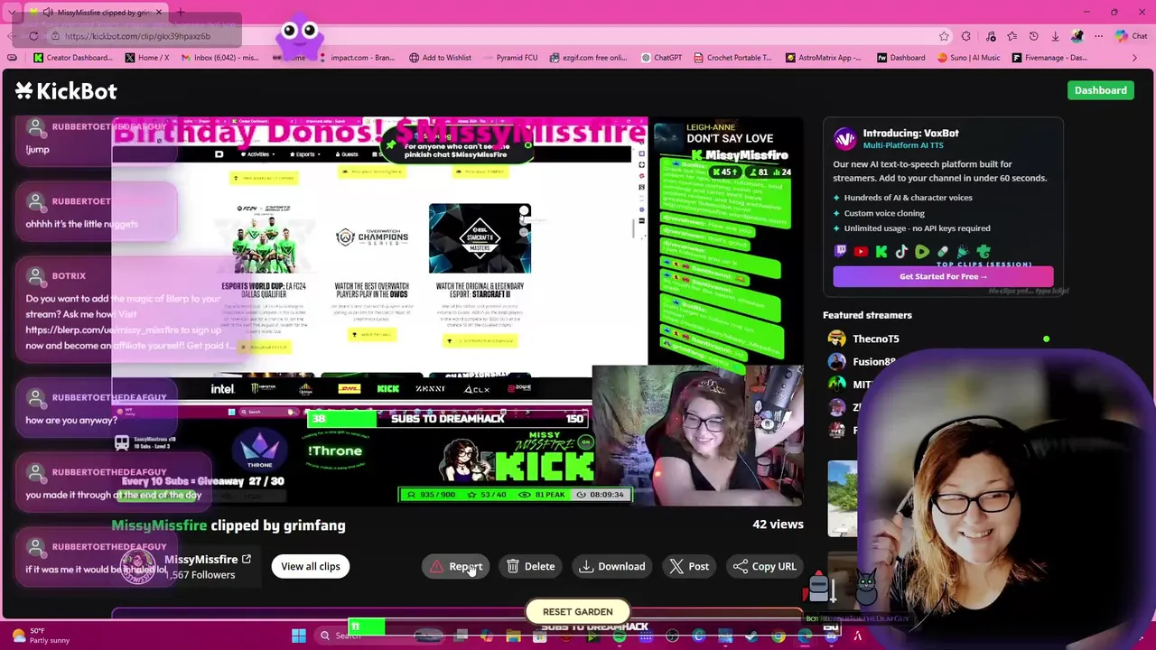The width and height of the screenshot is (1156, 650).
Task: Select the MissyMissfire clipped tab
Action: (x=97, y=13)
